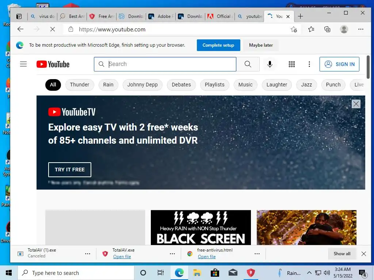This screenshot has width=374, height=280.
Task: Open the notification center
Action: pos(362,273)
